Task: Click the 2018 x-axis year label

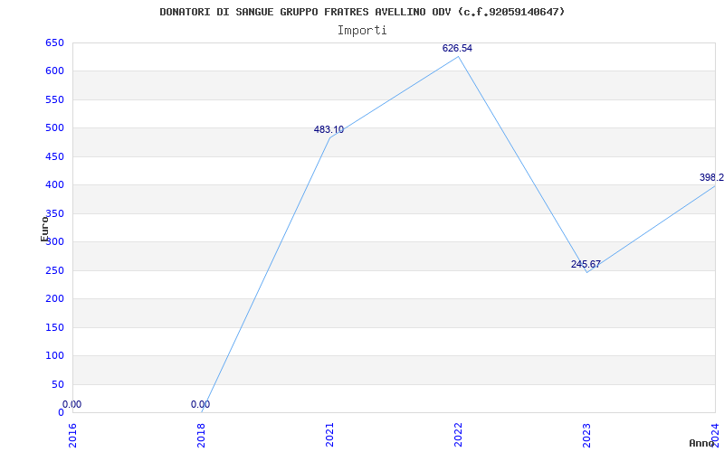Action: [x=201, y=436]
